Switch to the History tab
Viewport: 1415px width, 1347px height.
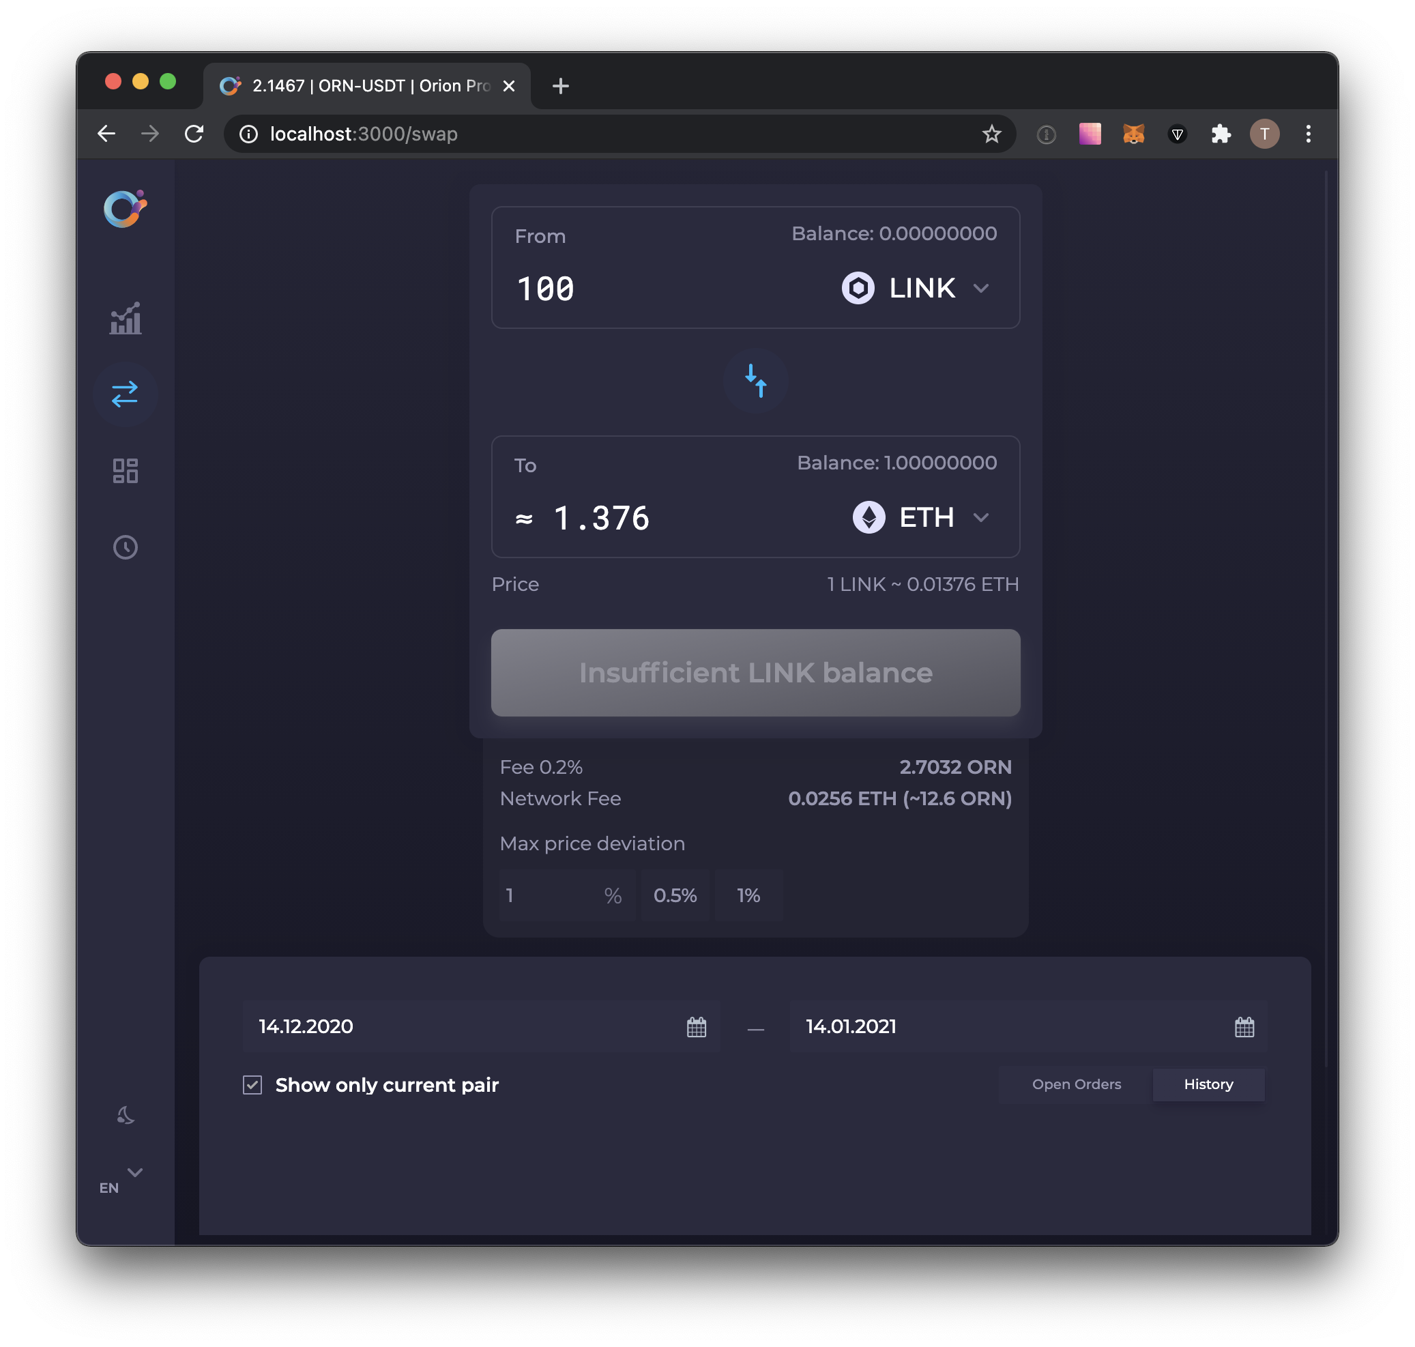click(1208, 1084)
